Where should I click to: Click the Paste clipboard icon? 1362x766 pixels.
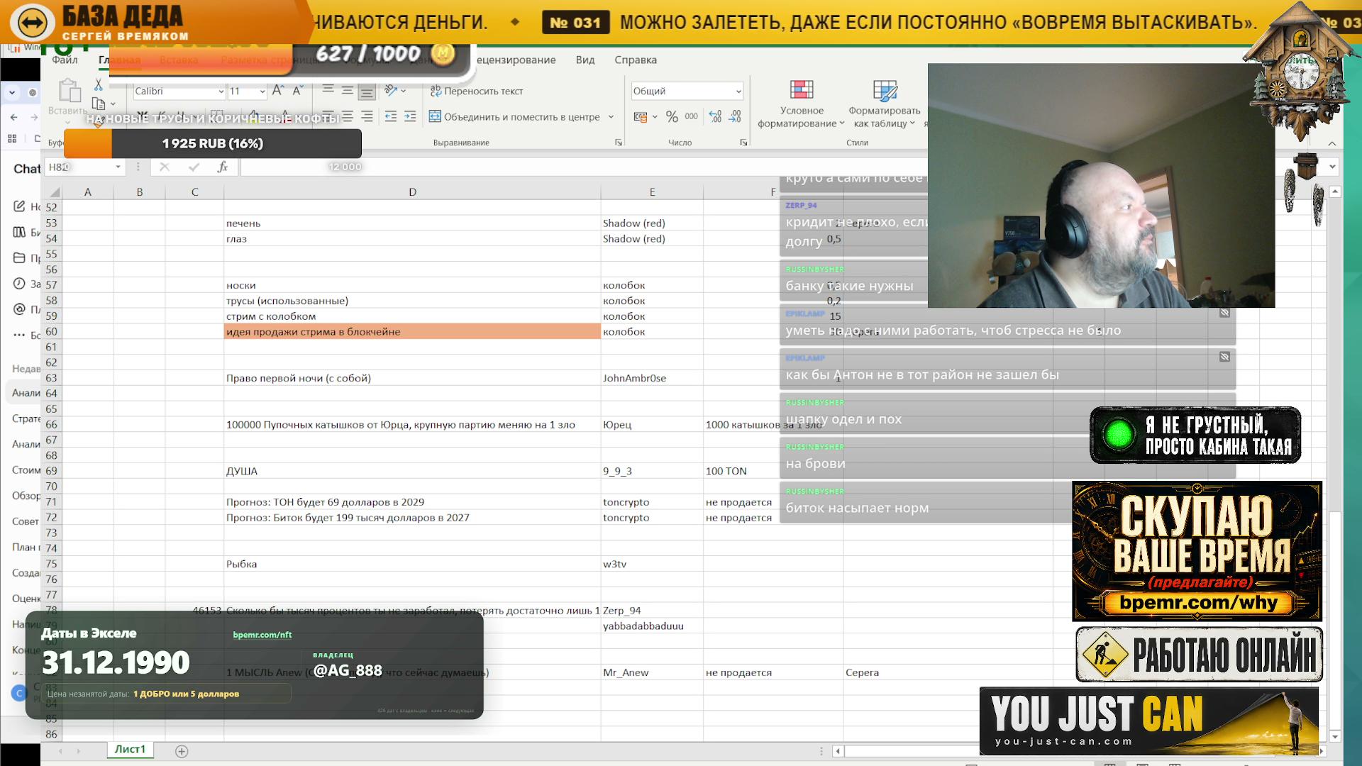pyautogui.click(x=69, y=91)
